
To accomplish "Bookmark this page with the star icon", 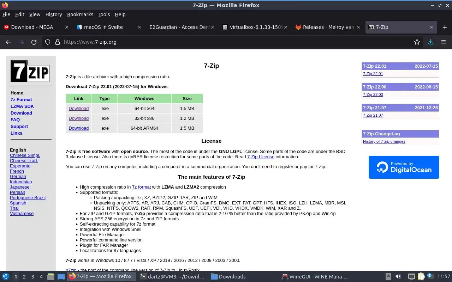I will pyautogui.click(x=417, y=42).
